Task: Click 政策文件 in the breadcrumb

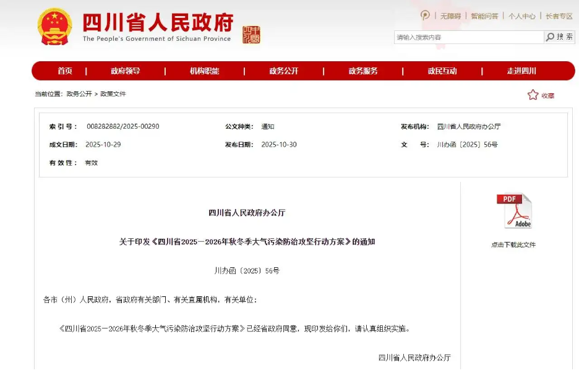Action: (x=113, y=94)
